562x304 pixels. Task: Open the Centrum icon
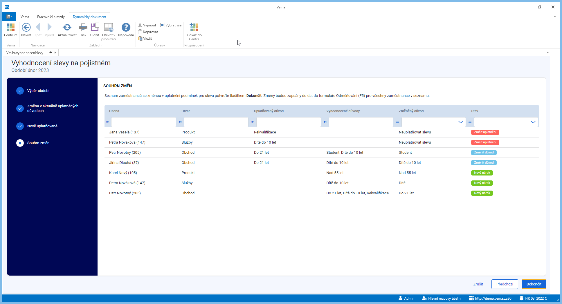pyautogui.click(x=11, y=30)
